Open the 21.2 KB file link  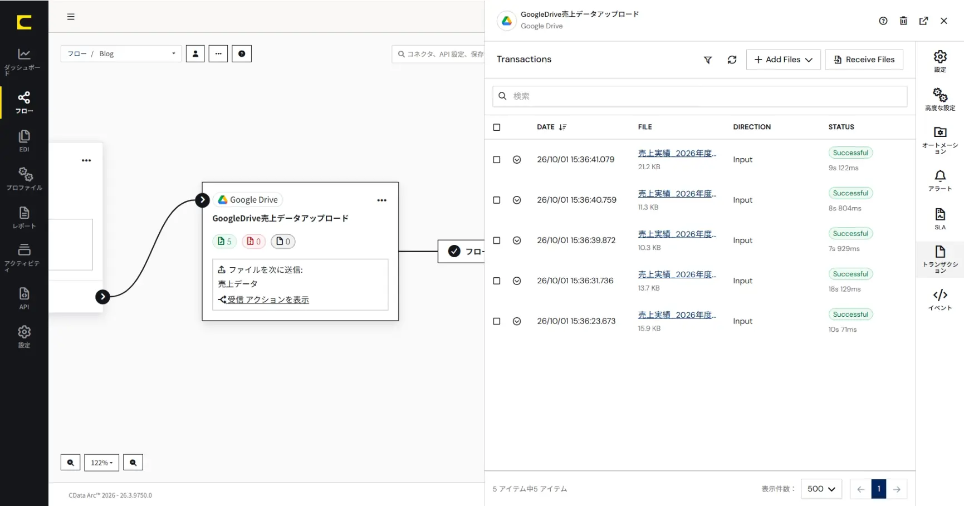pyautogui.click(x=677, y=153)
